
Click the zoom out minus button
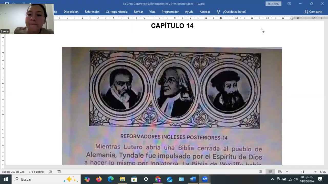287,172
